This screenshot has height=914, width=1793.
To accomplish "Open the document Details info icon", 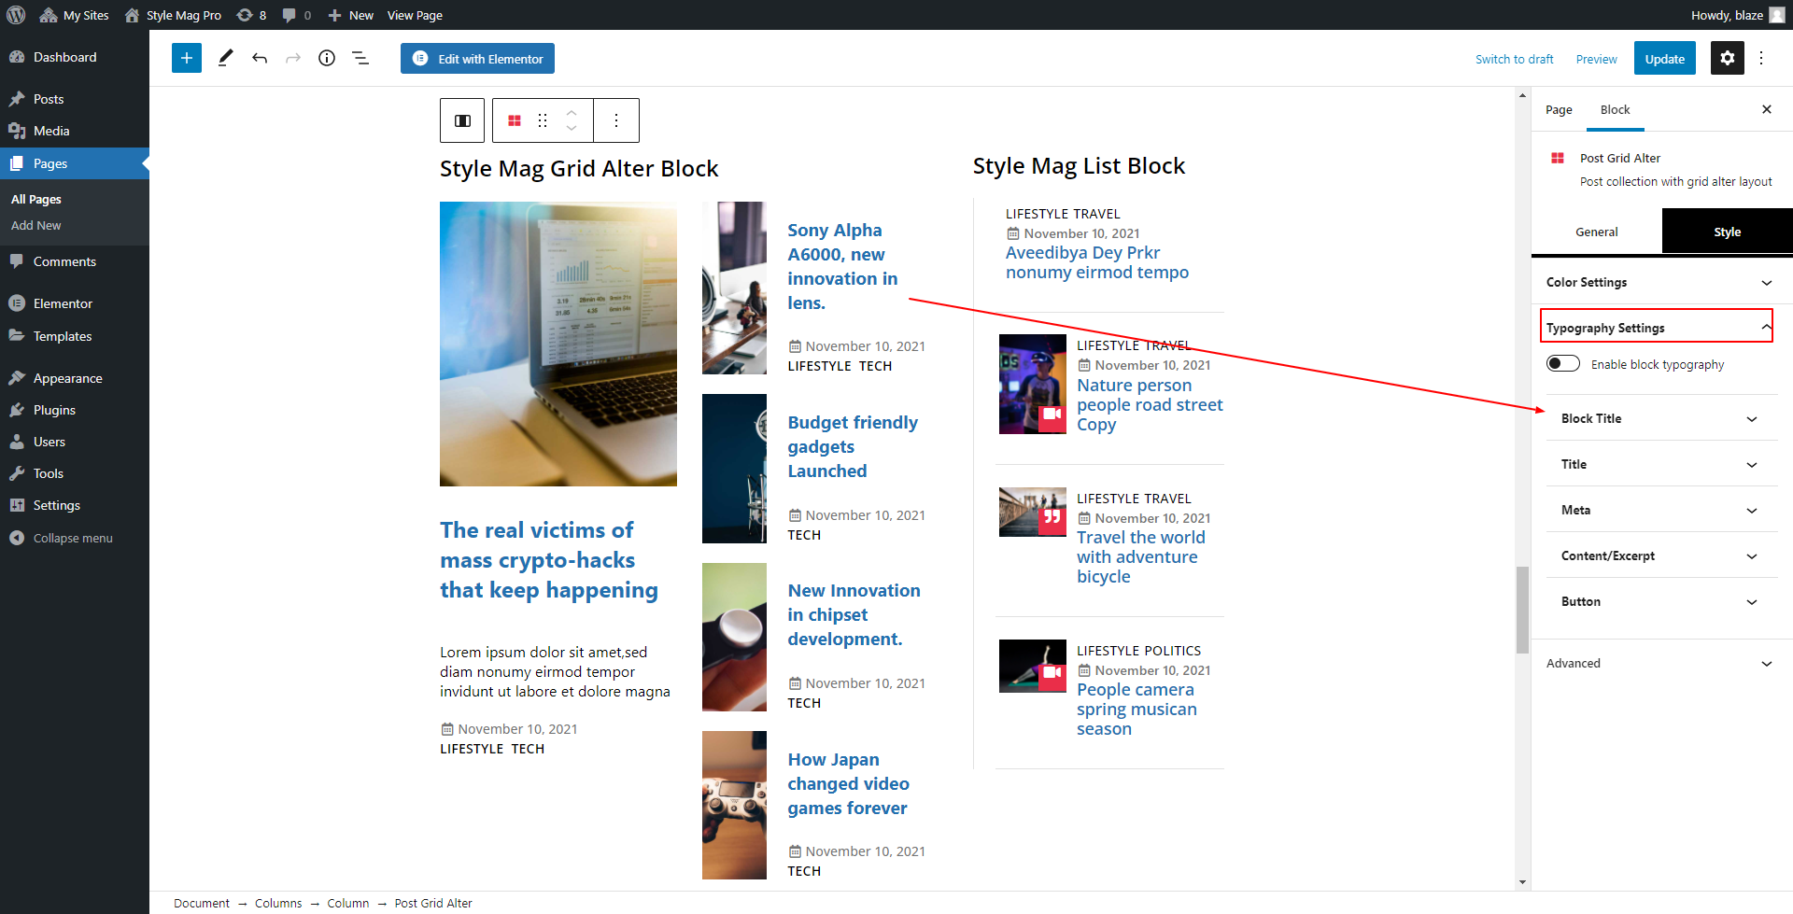I will (327, 58).
